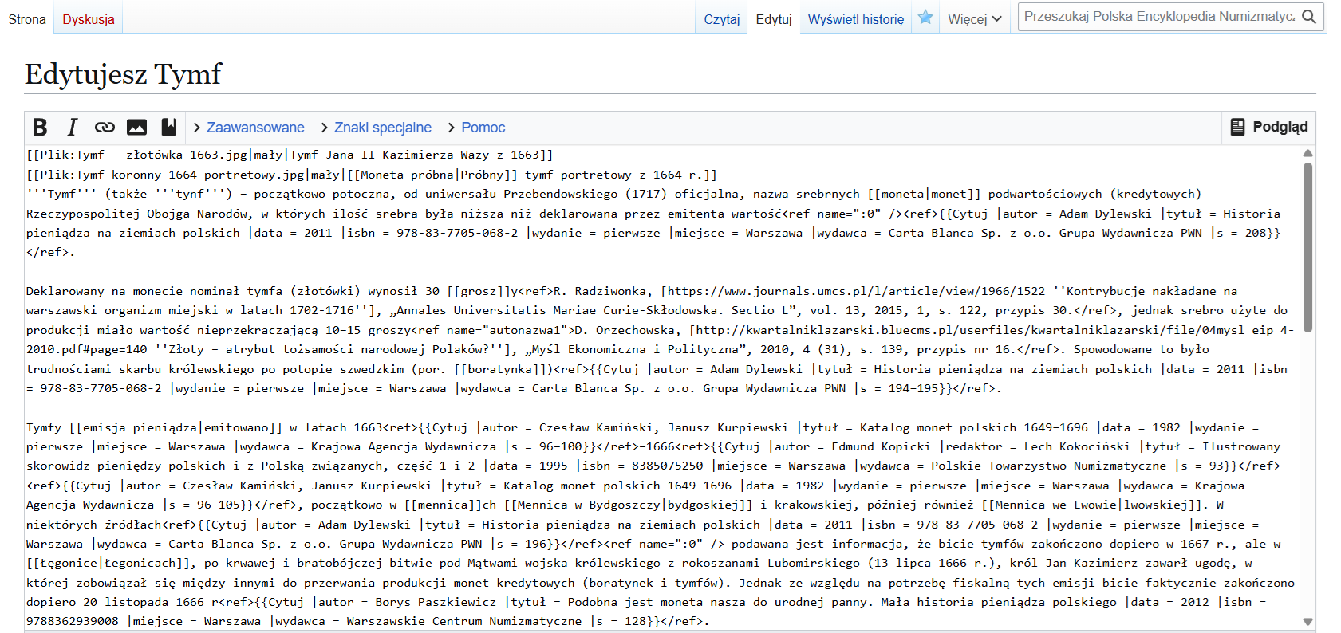This screenshot has width=1341, height=633.
Task: Click the search magnifier icon
Action: tap(1309, 17)
